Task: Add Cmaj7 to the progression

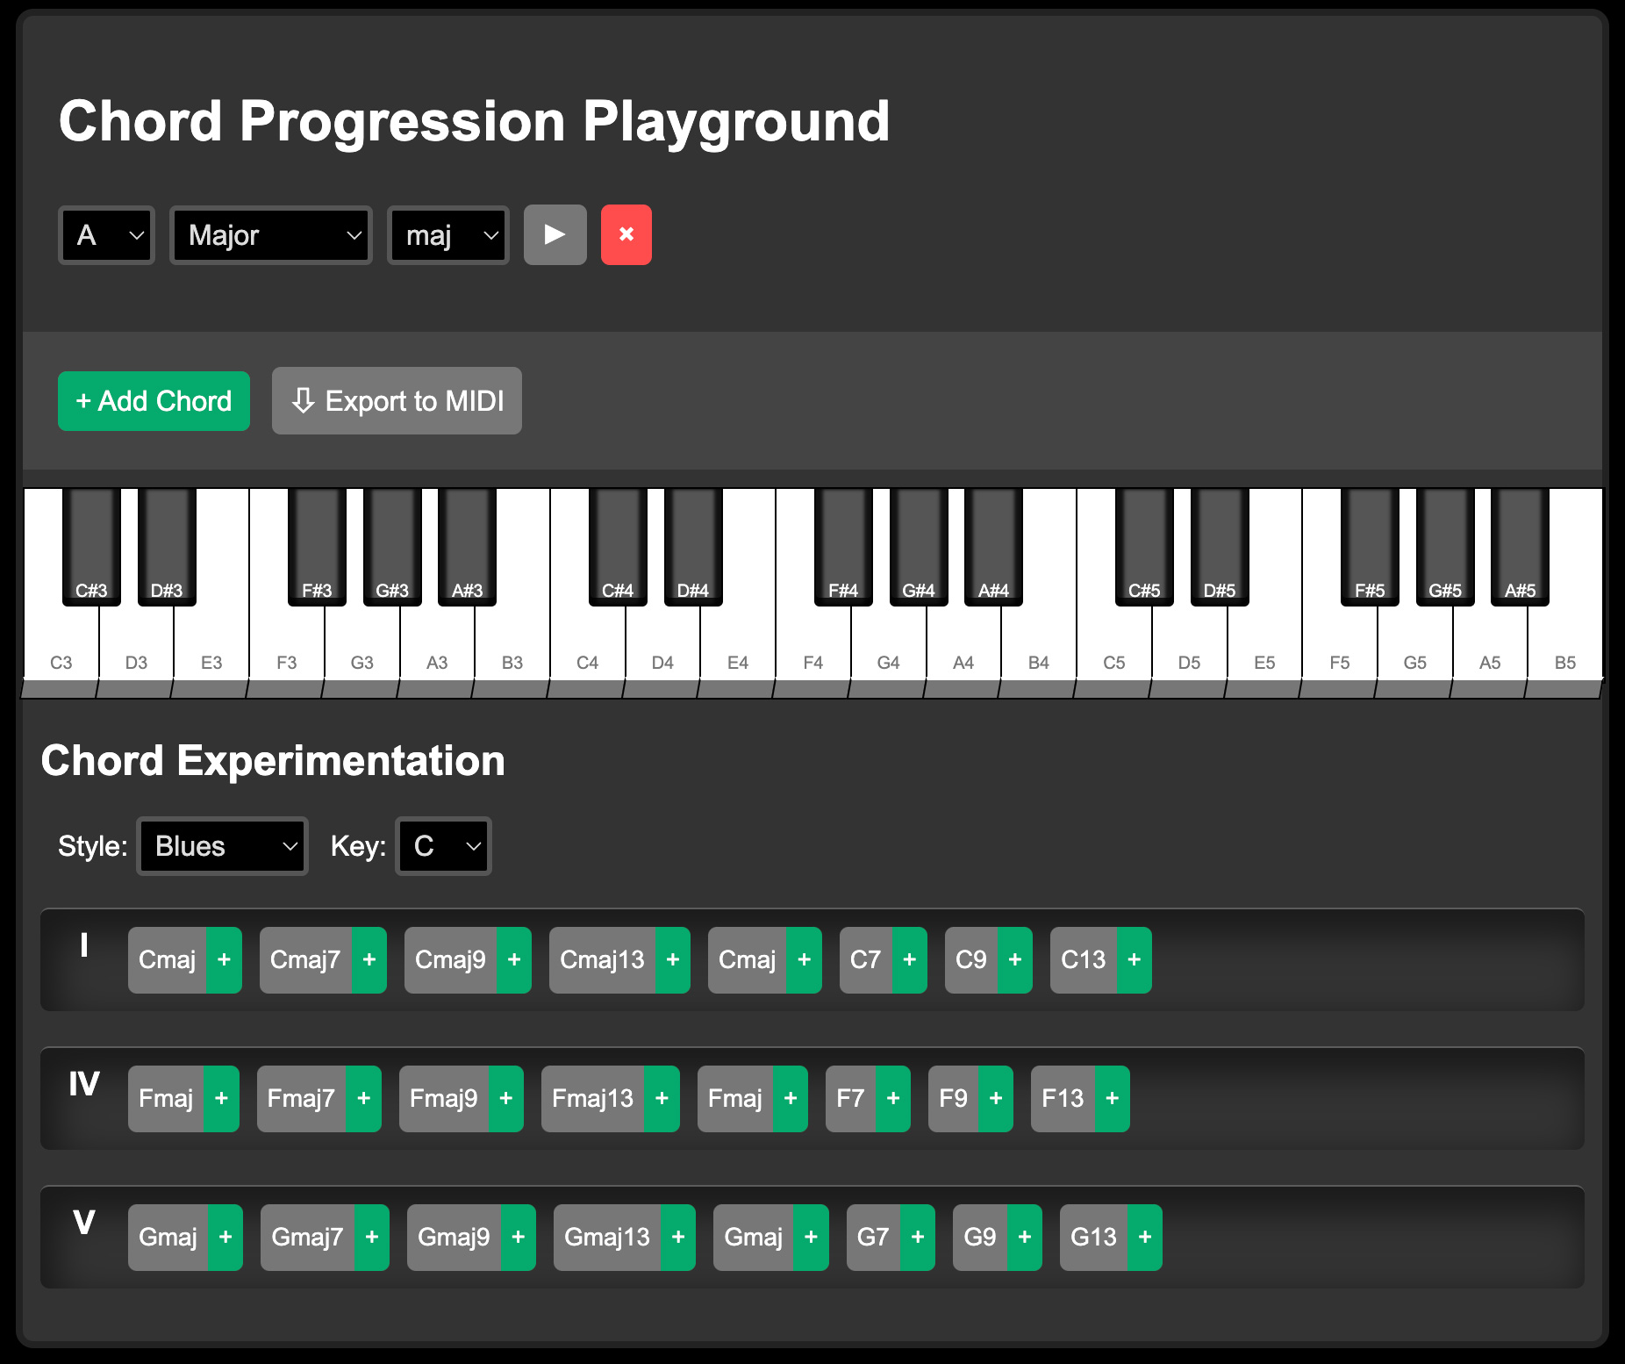Action: pos(369,959)
